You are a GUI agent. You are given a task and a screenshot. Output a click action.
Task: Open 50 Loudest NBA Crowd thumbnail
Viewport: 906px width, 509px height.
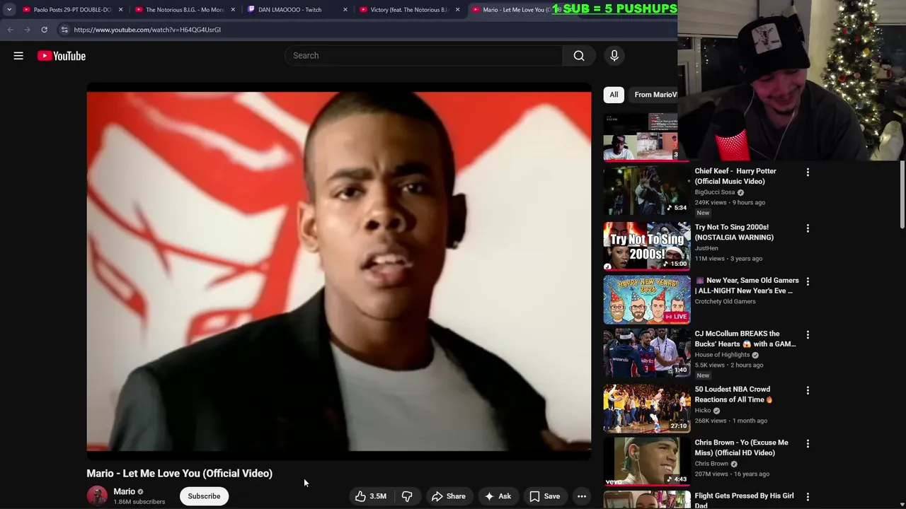coord(647,408)
